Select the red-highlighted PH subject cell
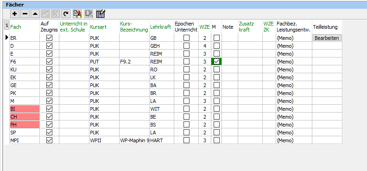The width and height of the screenshot is (367, 171). coord(25,125)
